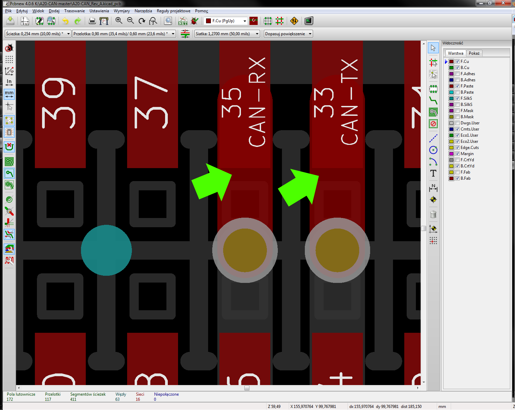This screenshot has height=410, width=515.
Task: Click the Margin layer color swatch
Action: (451, 154)
